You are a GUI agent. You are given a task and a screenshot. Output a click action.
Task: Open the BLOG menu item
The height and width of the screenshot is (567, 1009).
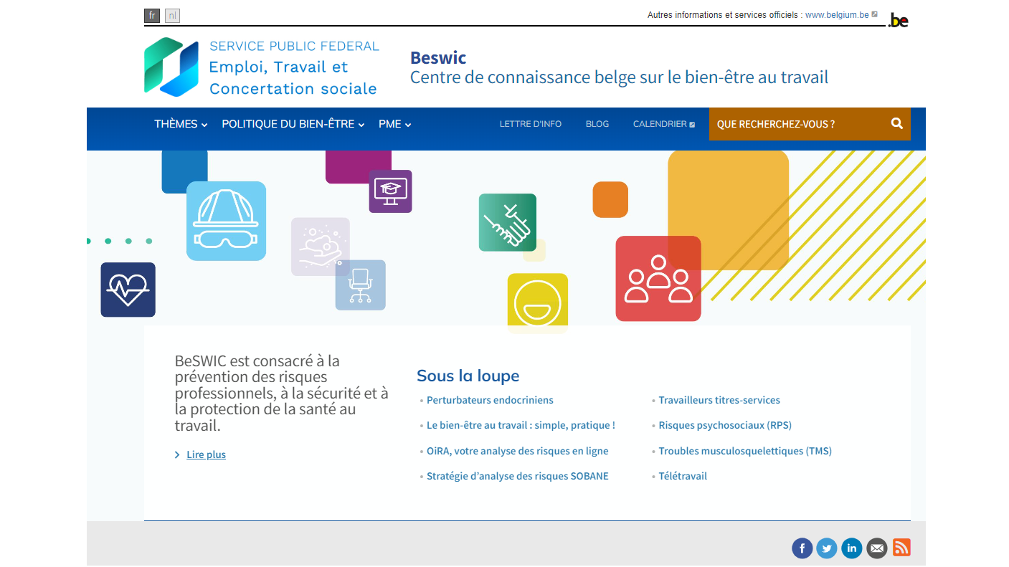(x=597, y=123)
